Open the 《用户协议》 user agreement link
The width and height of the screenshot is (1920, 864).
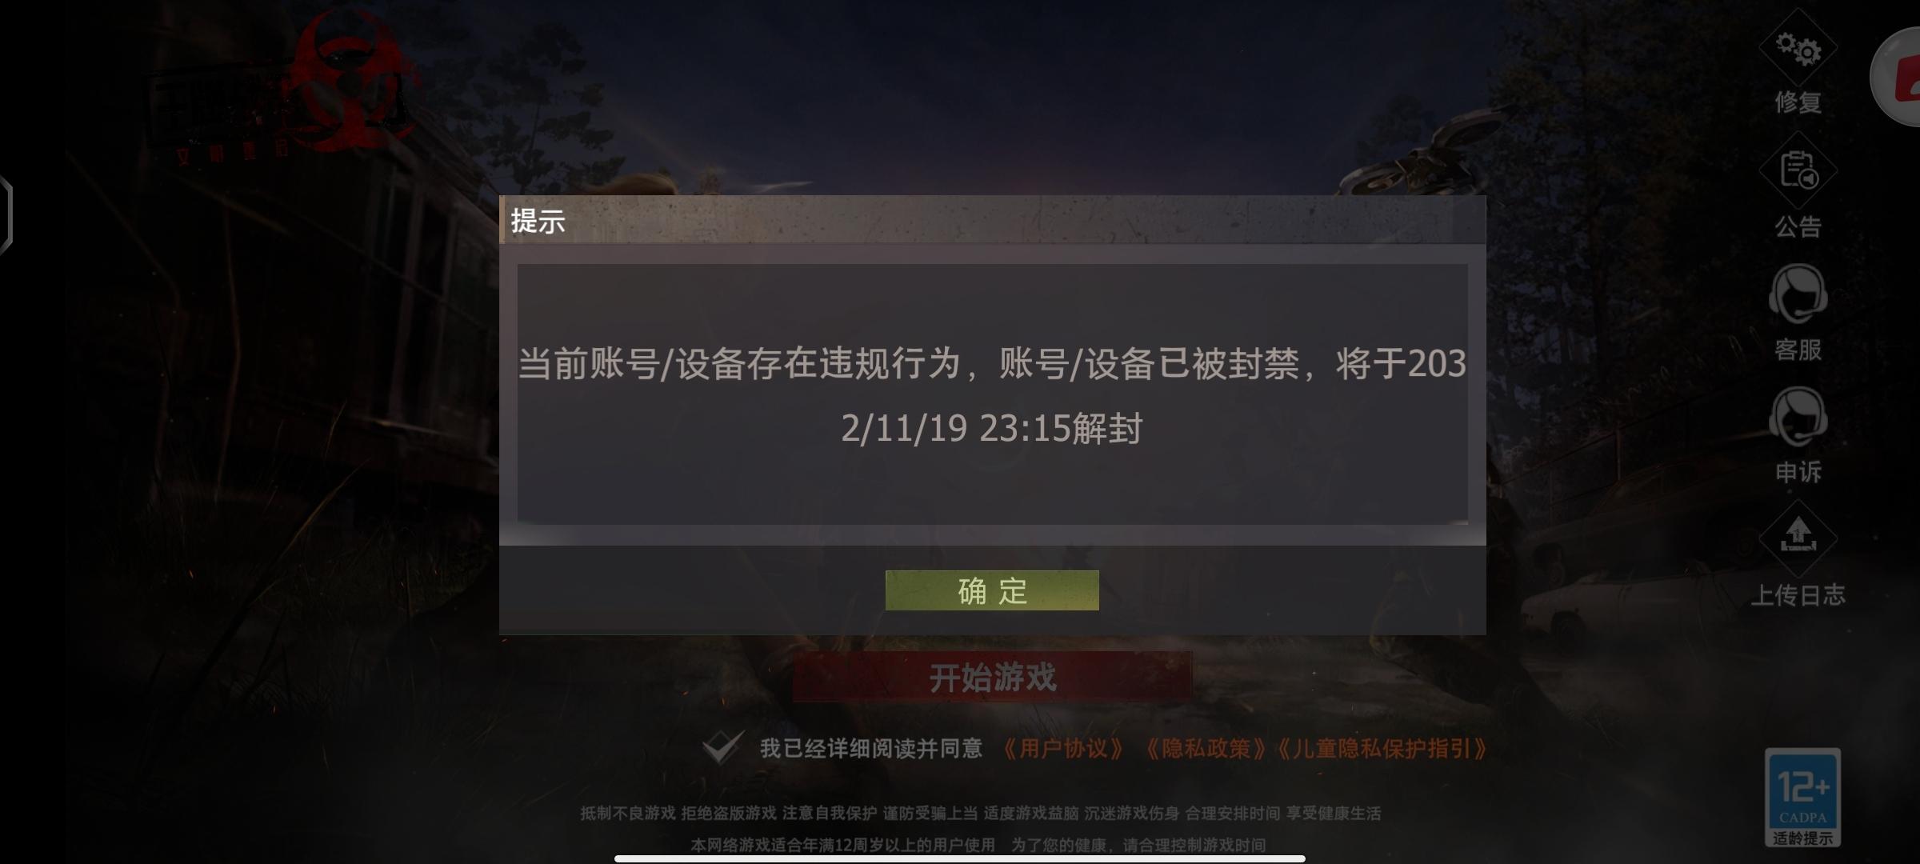point(1063,749)
